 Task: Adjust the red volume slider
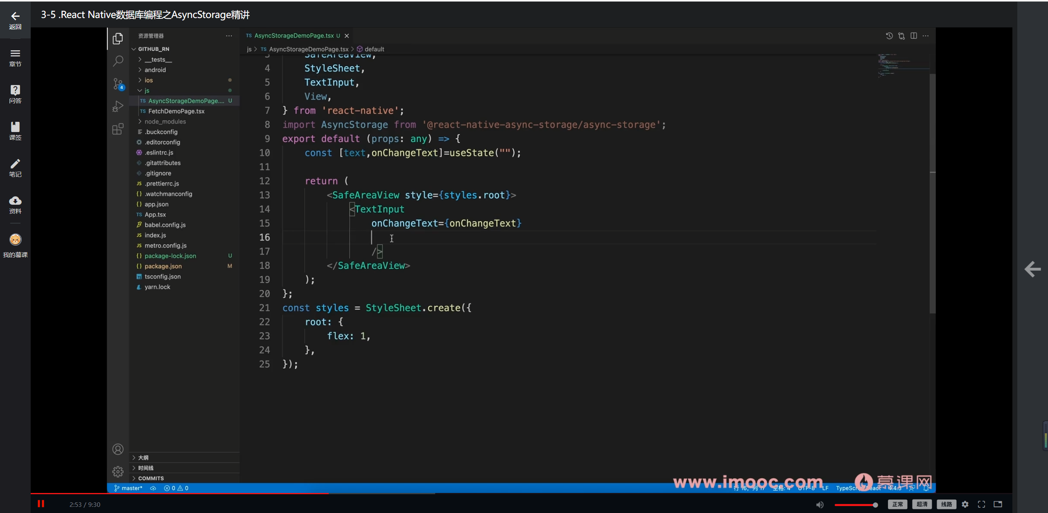coord(856,505)
